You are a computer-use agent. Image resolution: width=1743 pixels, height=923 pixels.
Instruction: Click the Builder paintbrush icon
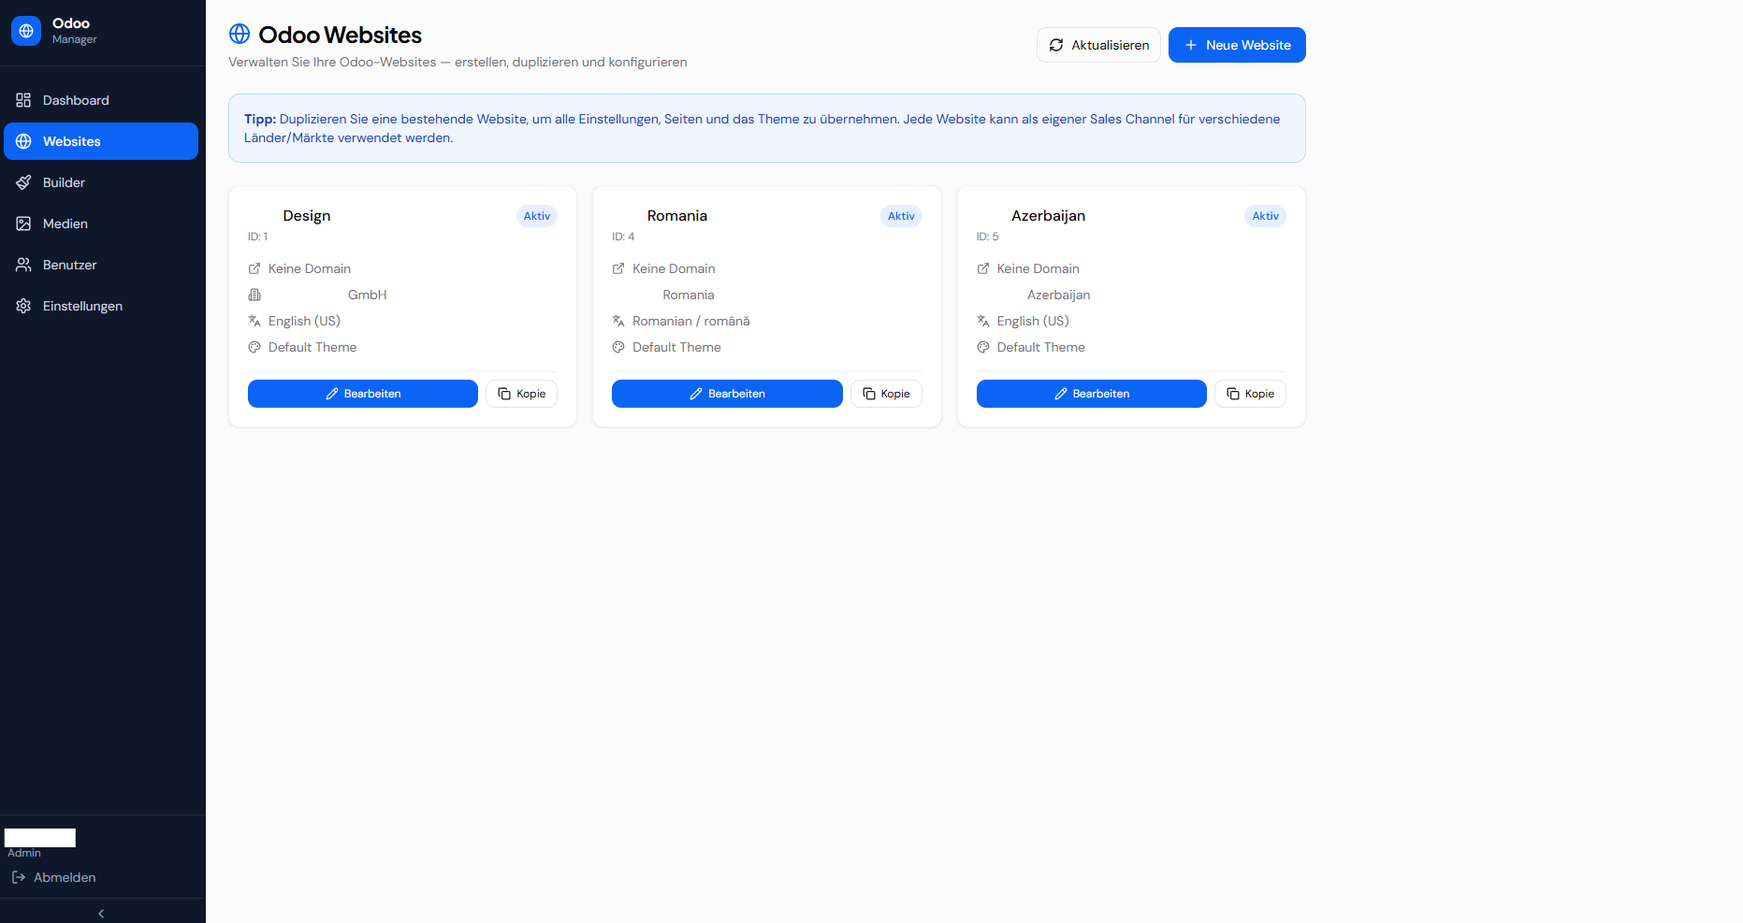point(23,182)
